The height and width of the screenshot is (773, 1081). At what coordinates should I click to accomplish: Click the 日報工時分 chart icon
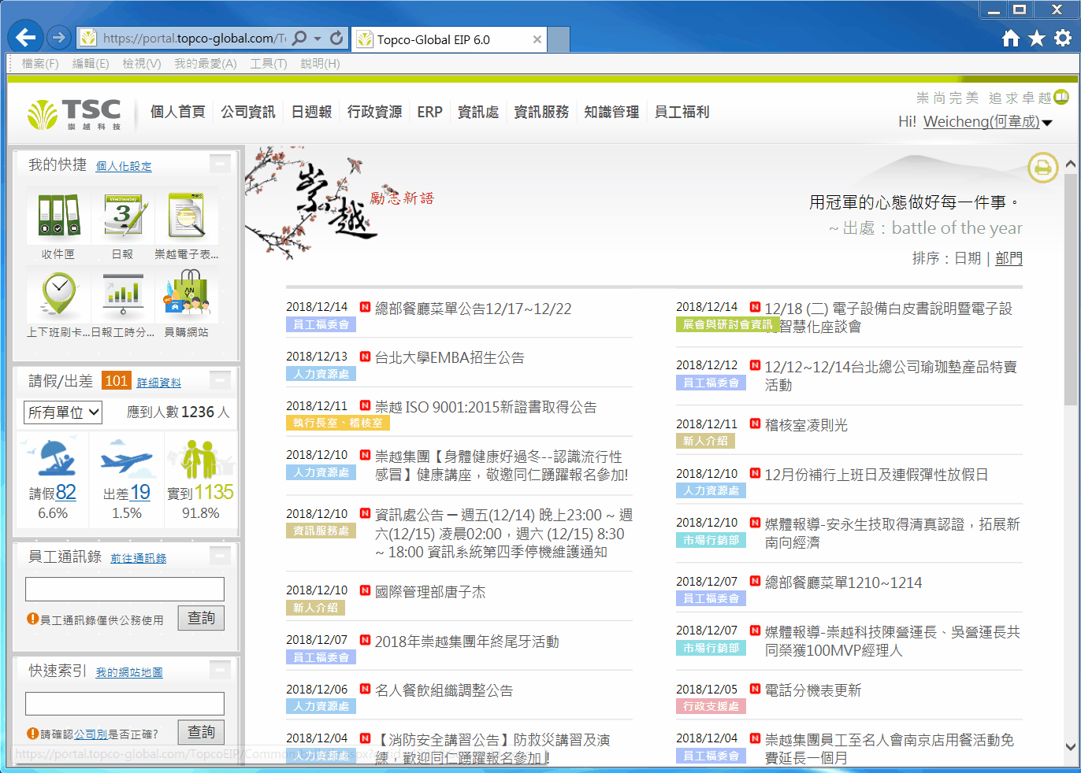tap(123, 295)
